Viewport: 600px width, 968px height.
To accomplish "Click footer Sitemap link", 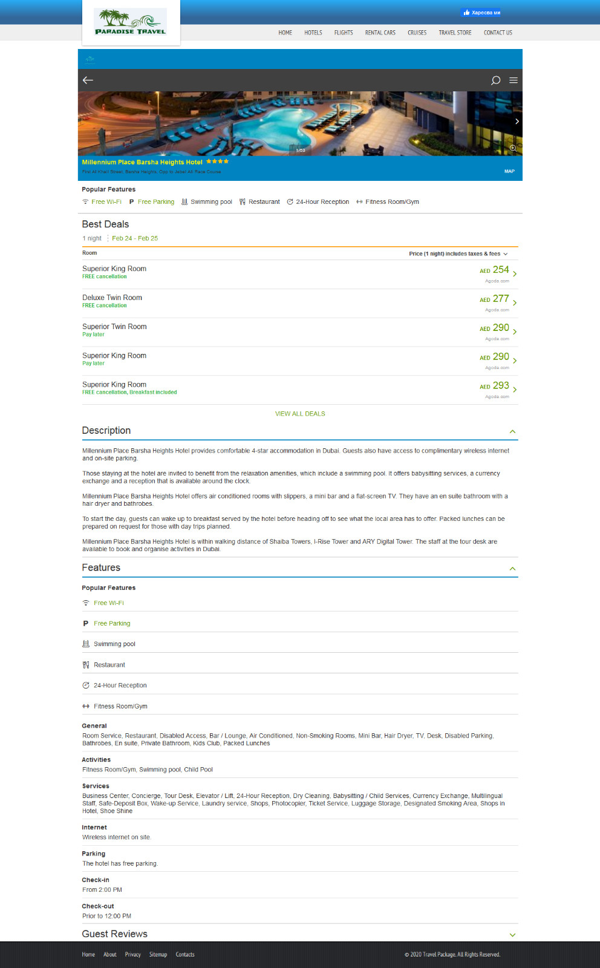I will click(x=158, y=955).
